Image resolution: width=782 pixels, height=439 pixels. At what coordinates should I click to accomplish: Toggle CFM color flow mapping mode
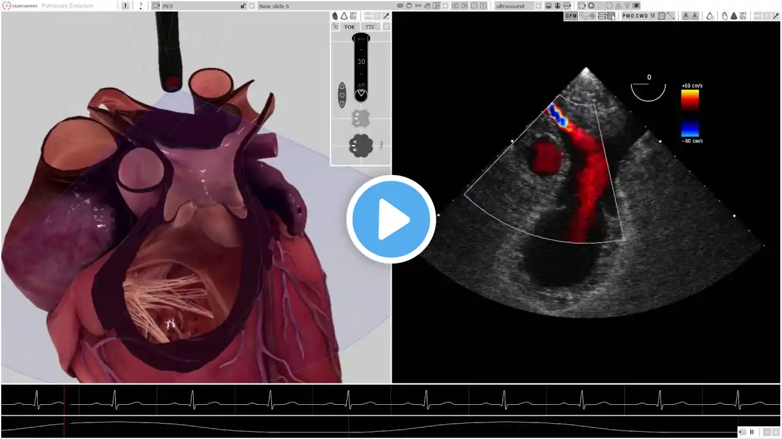[571, 16]
